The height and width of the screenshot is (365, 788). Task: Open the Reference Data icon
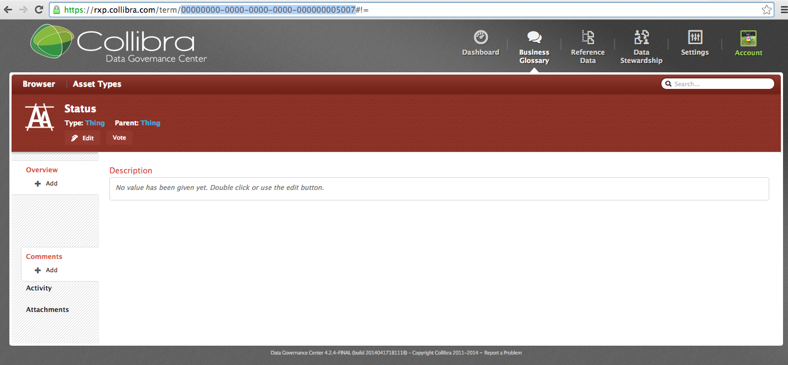tap(588, 37)
